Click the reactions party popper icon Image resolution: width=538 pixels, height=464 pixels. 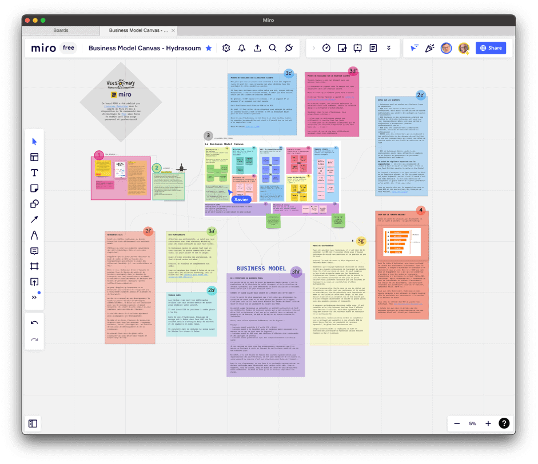pyautogui.click(x=429, y=48)
